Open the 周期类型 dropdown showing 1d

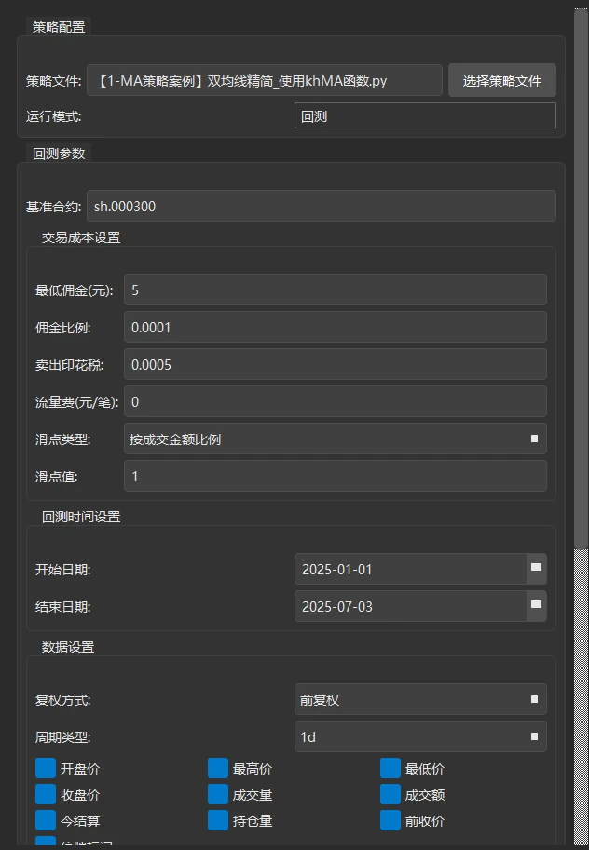pyautogui.click(x=420, y=736)
